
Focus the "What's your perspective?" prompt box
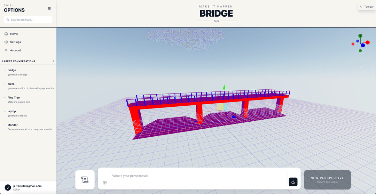coord(198,178)
